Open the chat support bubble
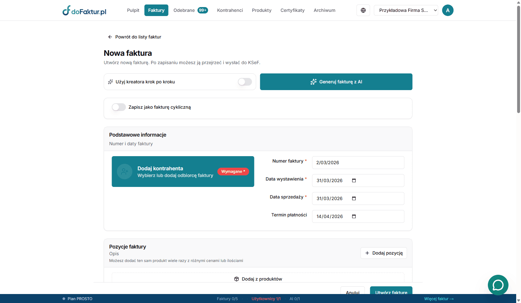 [x=498, y=285]
